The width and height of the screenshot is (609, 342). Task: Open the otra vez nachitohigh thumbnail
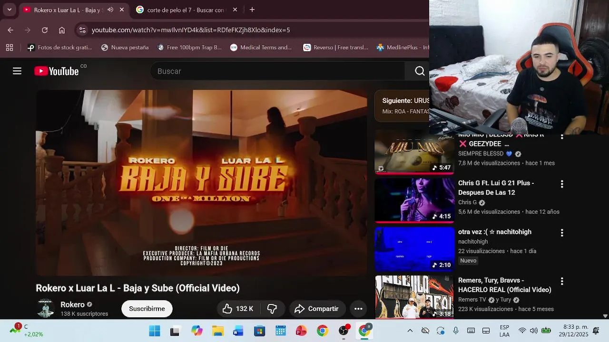(x=414, y=249)
